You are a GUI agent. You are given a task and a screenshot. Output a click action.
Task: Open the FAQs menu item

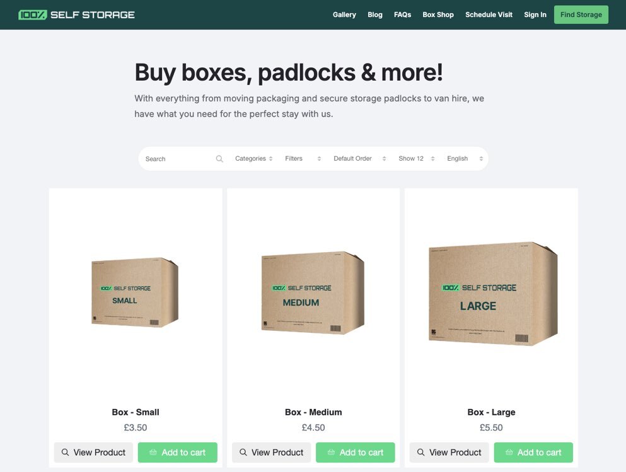coord(402,14)
